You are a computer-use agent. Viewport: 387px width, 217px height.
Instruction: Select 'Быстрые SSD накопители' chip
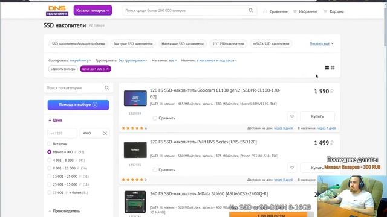click(133, 44)
